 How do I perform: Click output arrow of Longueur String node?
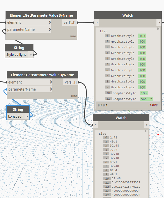click(x=27, y=117)
